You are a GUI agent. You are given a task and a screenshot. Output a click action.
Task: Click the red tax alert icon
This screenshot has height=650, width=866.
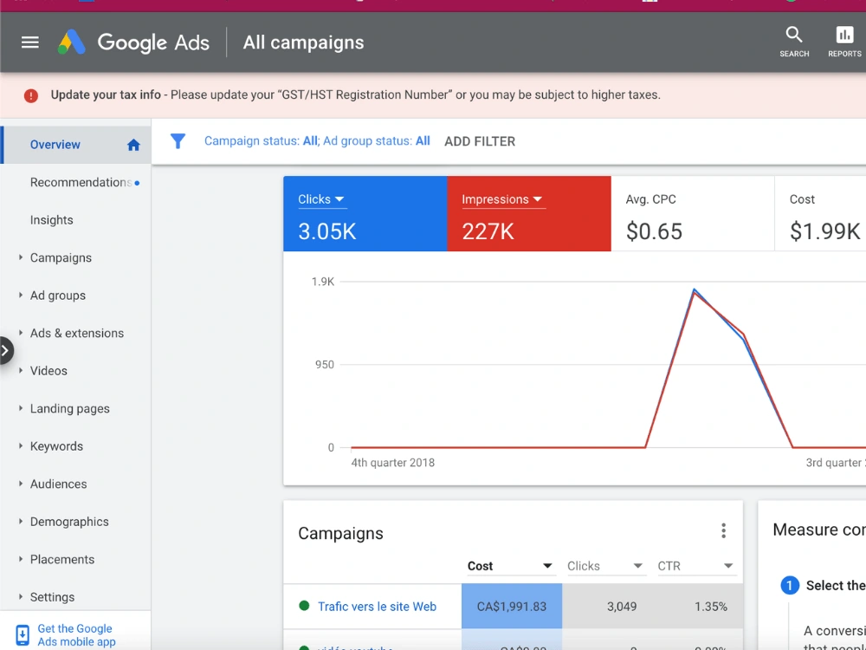[x=31, y=95]
